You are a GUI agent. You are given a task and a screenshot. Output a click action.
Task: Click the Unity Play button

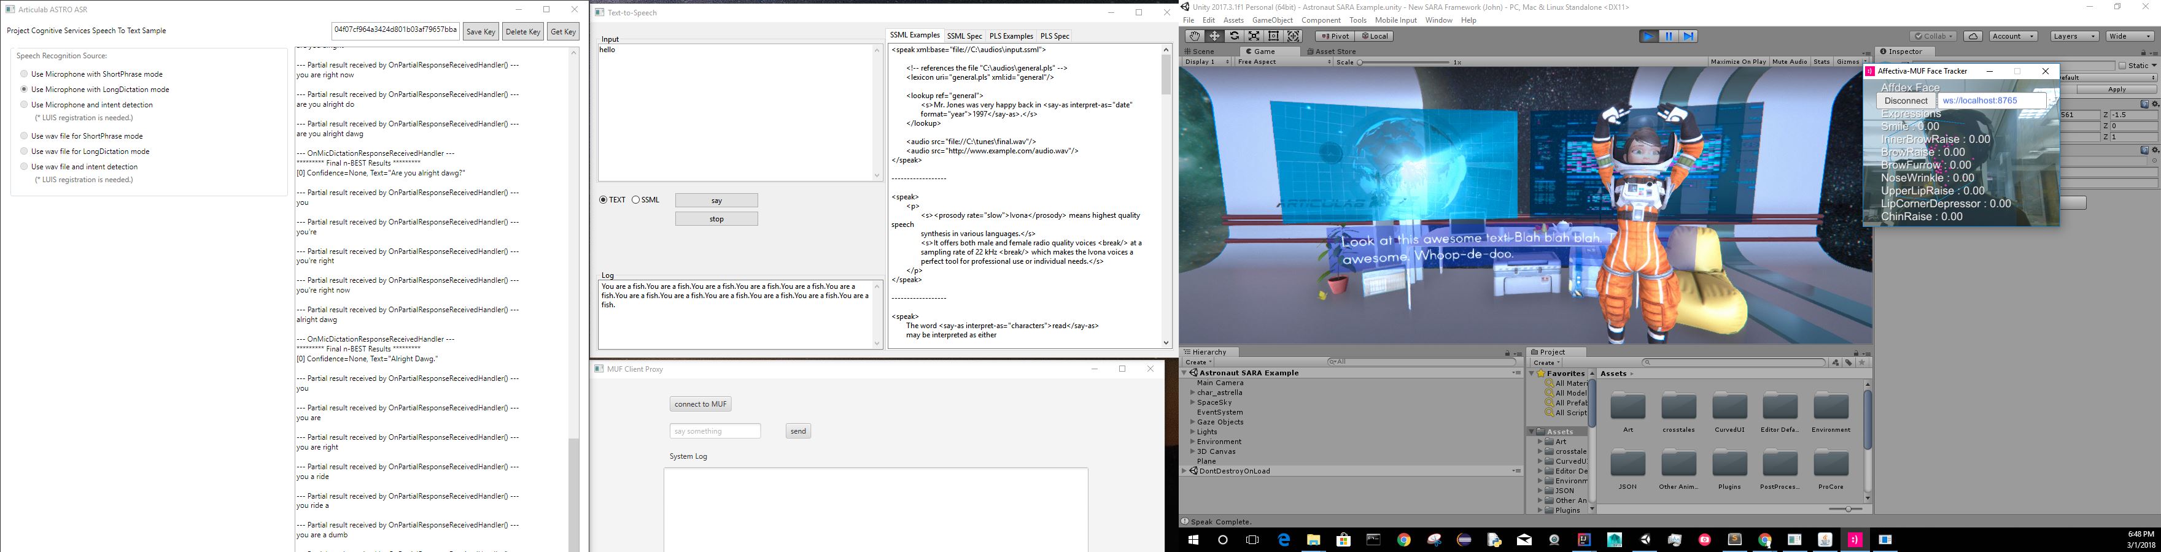(x=1648, y=36)
